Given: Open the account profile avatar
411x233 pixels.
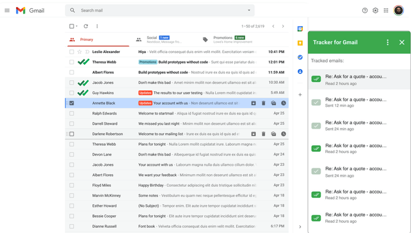Looking at the screenshot, I should pos(398,10).
